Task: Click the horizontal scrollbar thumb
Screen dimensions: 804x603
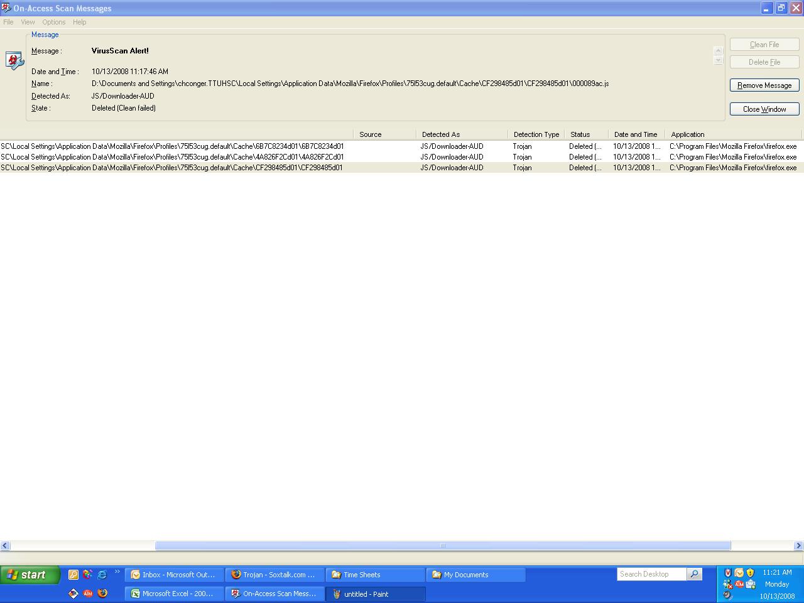Action: [x=442, y=546]
